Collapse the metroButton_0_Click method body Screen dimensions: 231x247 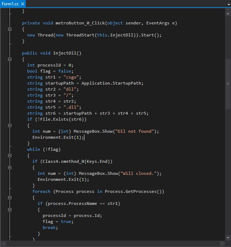(x=10, y=29)
